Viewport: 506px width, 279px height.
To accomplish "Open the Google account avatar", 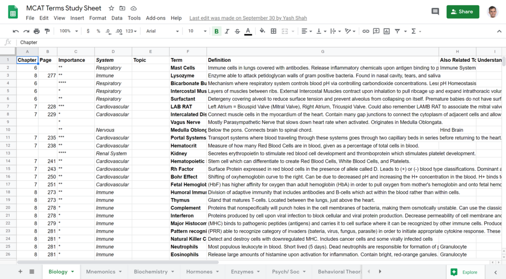I will click(x=492, y=12).
